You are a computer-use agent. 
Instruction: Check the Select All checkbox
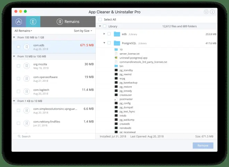tap(100, 19)
